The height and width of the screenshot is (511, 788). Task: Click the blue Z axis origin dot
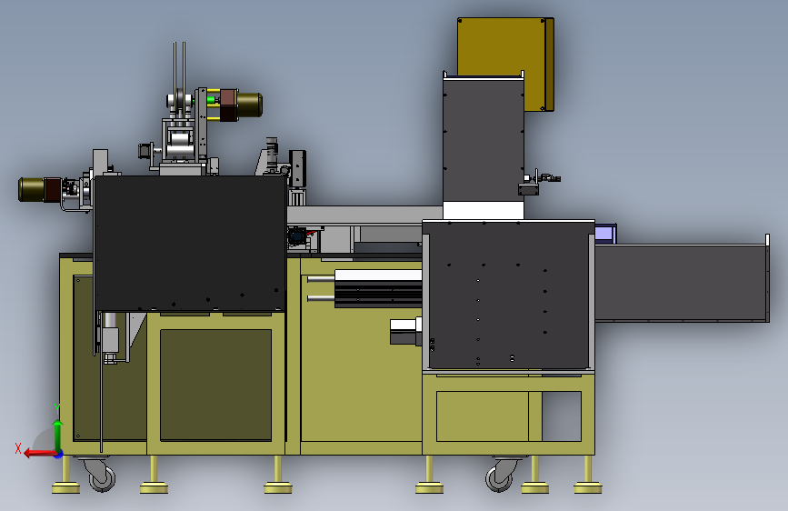(59, 454)
